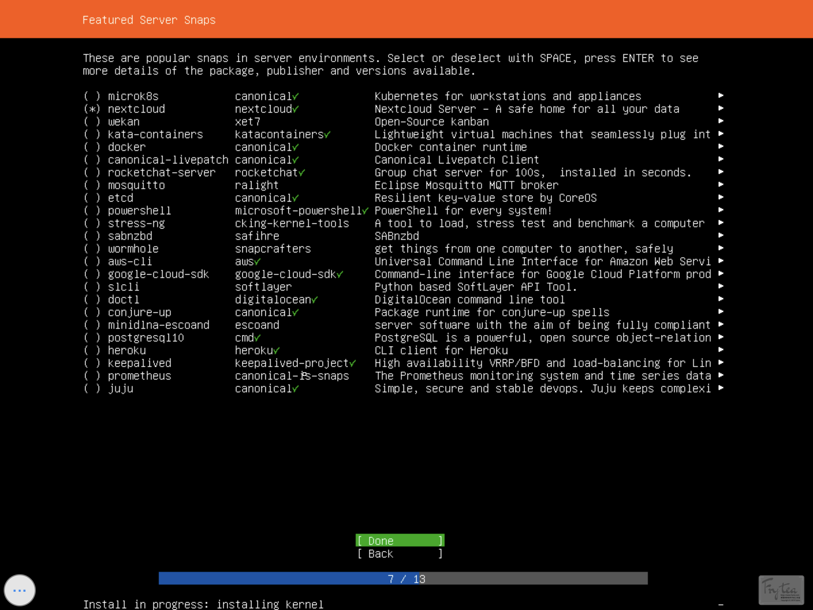
Task: Click the 'Install in progress' status line
Action: click(x=203, y=604)
